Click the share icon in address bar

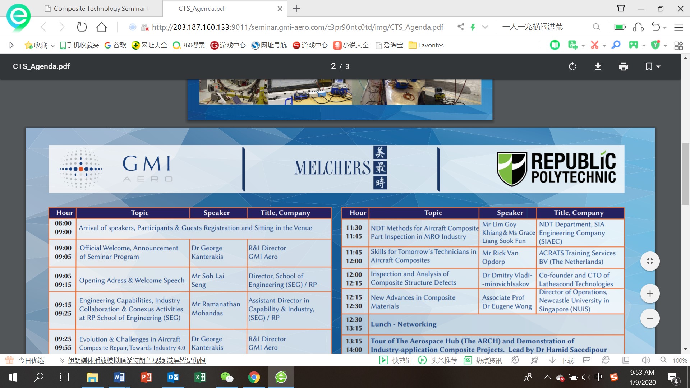(461, 27)
